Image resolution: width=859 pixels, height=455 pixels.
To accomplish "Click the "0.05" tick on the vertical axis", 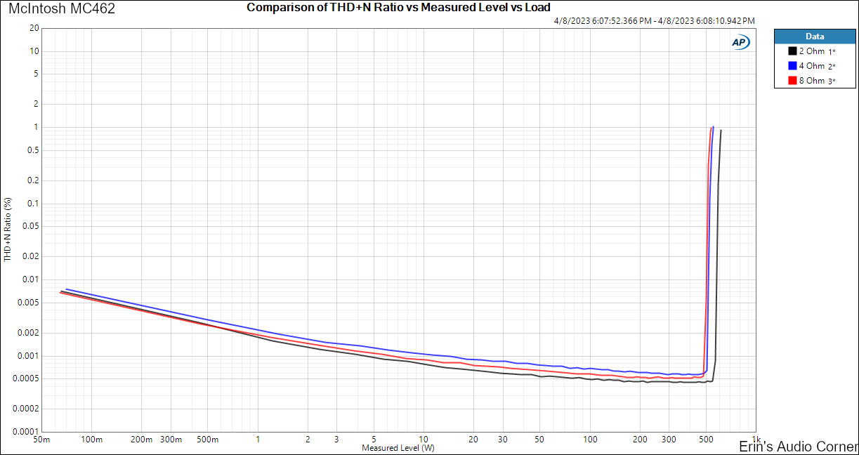I will point(31,226).
